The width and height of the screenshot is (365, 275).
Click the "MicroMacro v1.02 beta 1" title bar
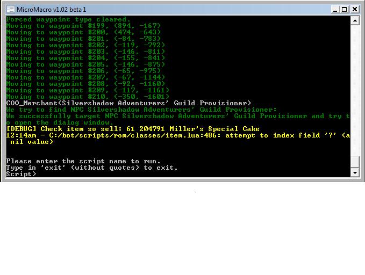click(161, 9)
